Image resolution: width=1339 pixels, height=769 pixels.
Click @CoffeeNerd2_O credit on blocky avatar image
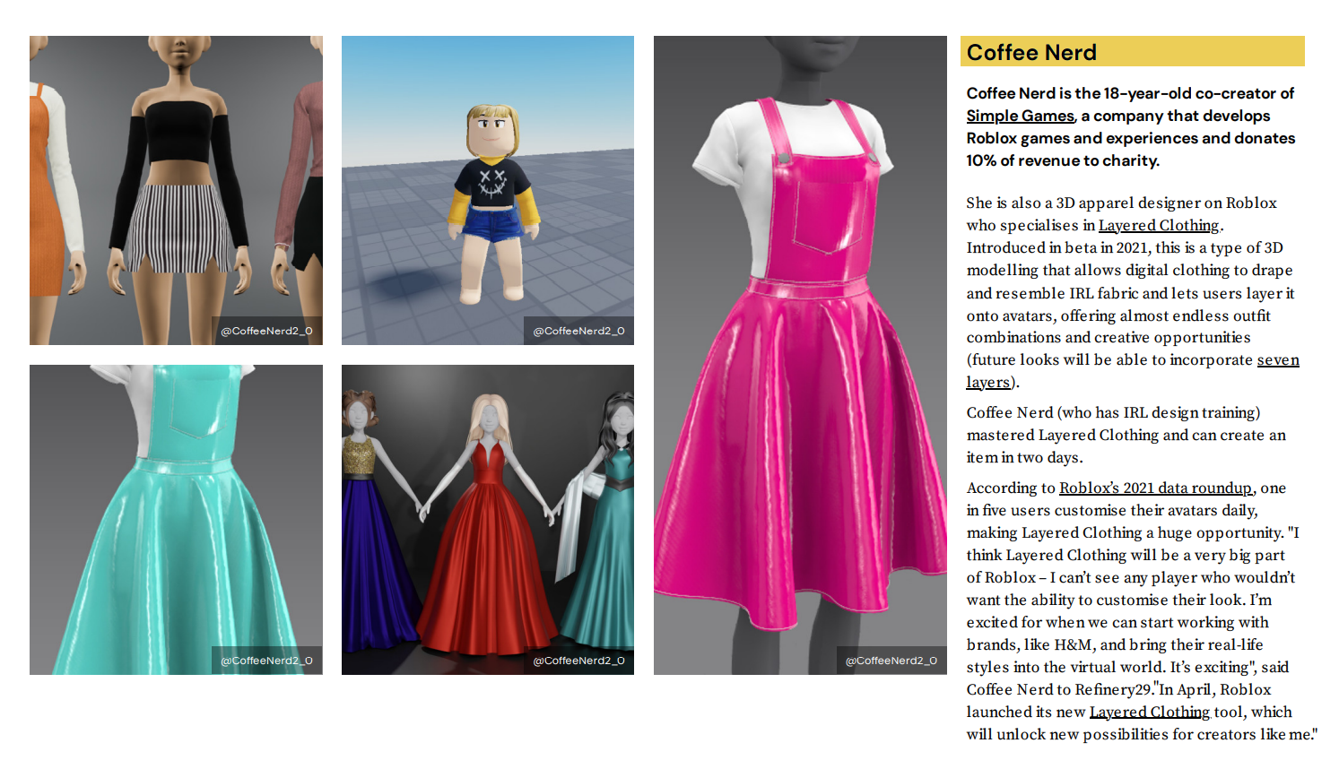click(579, 331)
